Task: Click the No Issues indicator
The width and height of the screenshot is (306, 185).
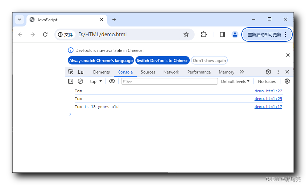Action: 267,82
